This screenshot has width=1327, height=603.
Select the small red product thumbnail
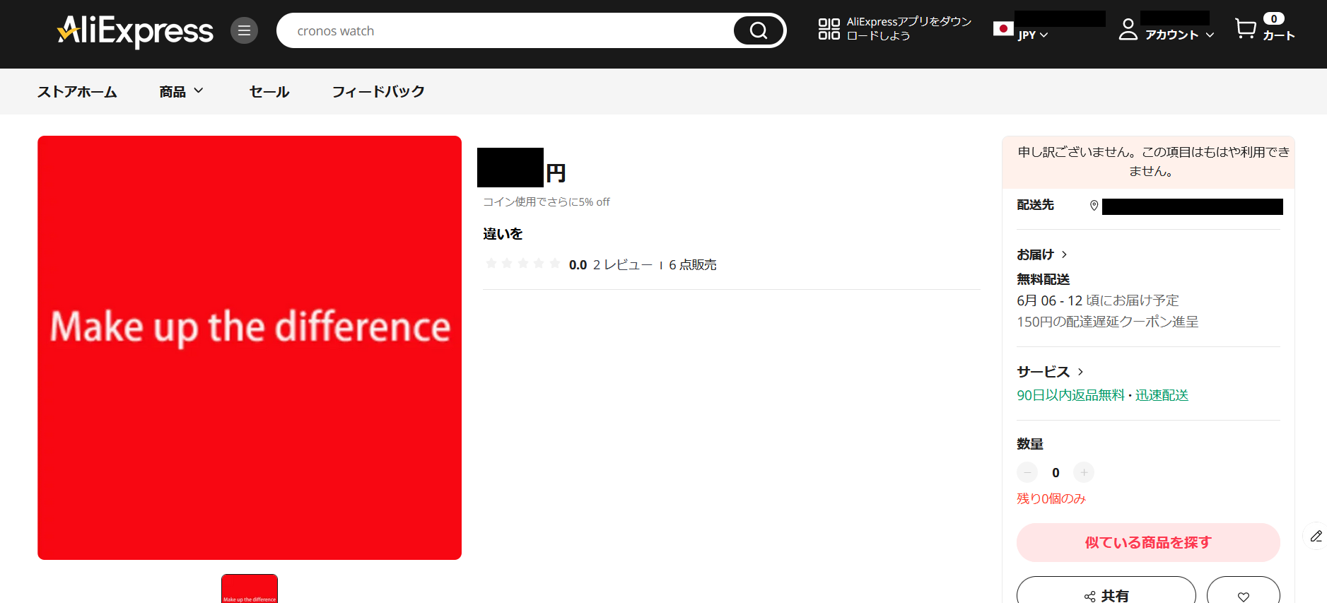(x=250, y=589)
